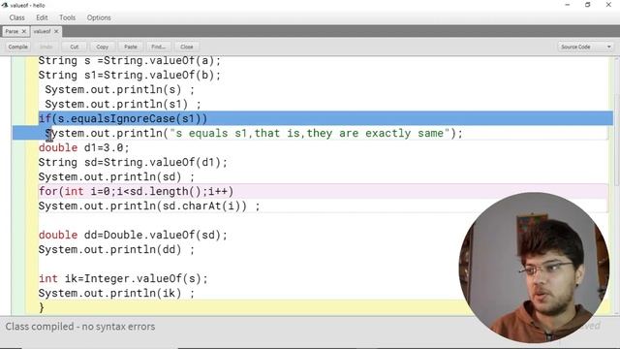Open the Options menu
The height and width of the screenshot is (349, 620).
(x=99, y=17)
